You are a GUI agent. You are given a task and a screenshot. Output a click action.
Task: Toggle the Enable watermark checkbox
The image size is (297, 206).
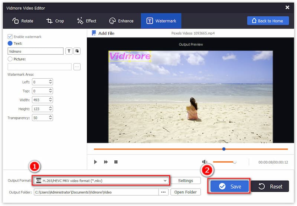click(10, 36)
